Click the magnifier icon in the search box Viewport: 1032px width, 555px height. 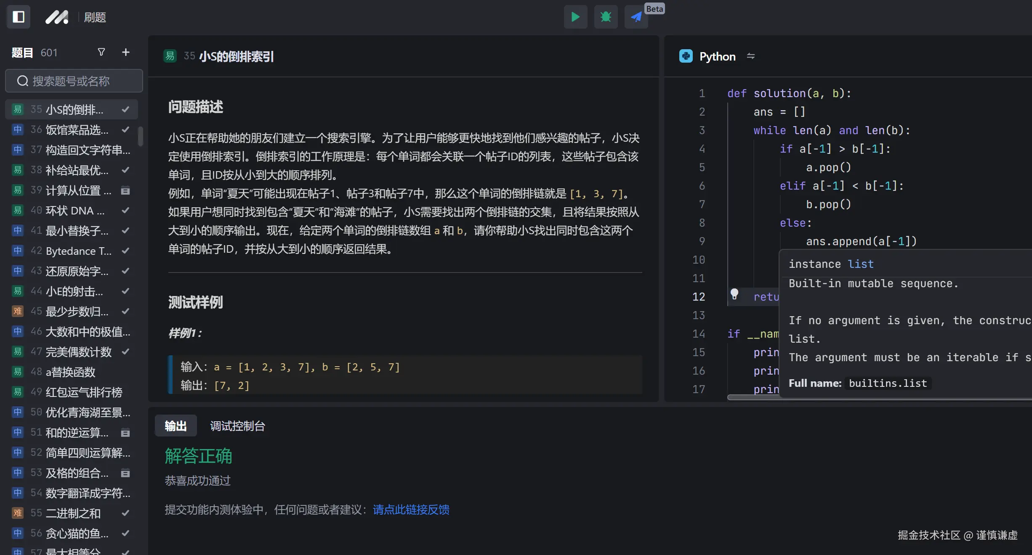[x=22, y=81]
